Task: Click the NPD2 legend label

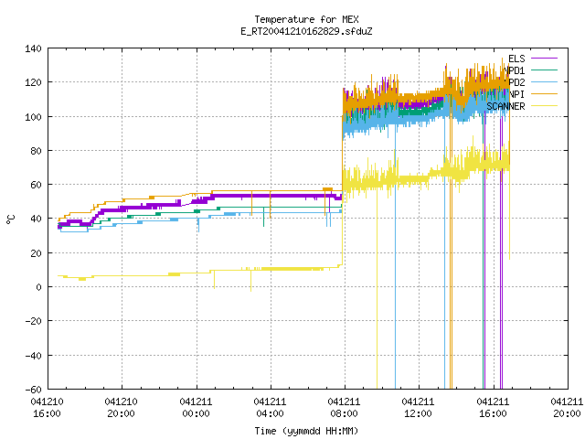Action: (x=515, y=82)
